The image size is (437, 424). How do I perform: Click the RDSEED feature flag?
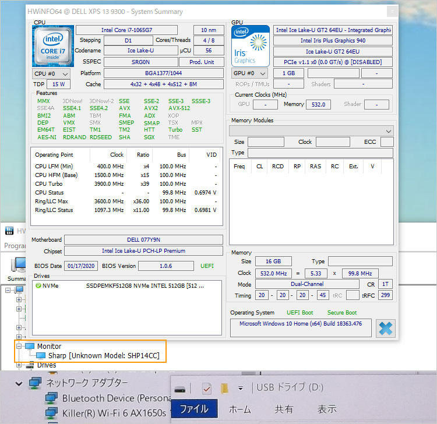click(x=101, y=137)
